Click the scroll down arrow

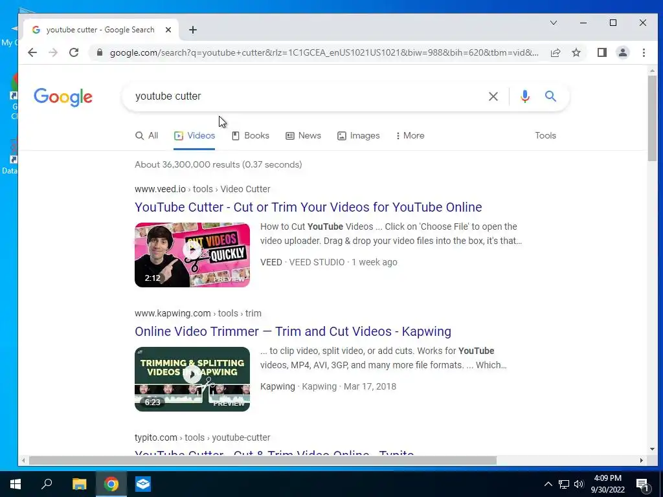click(652, 449)
